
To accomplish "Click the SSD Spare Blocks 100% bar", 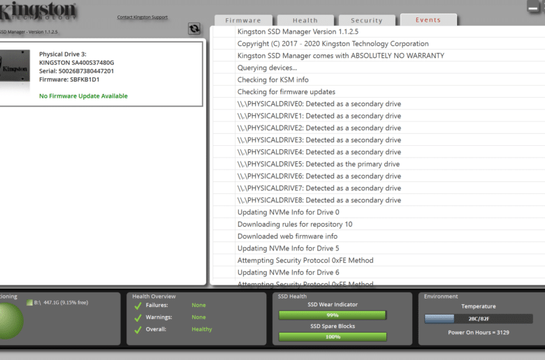I will (333, 337).
